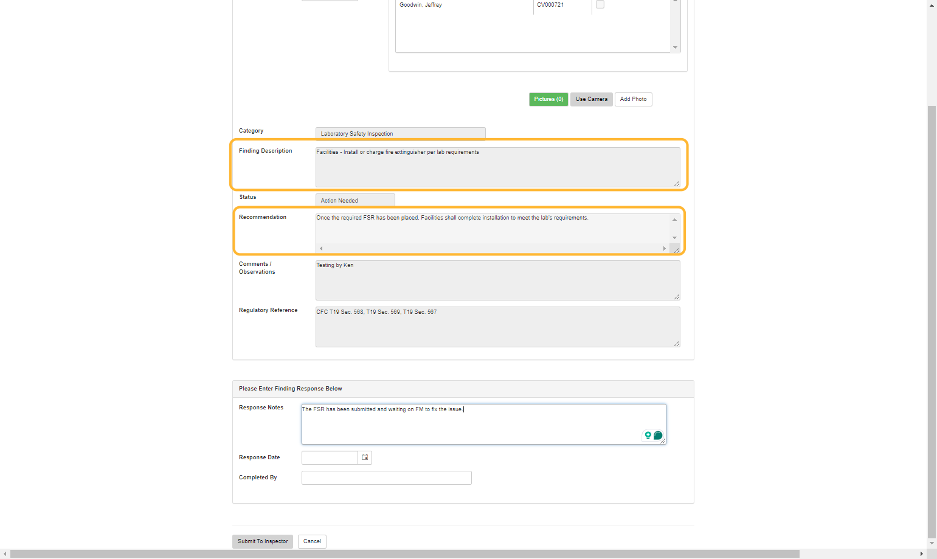Click the page horizontal scrollbar thumb

[405, 554]
